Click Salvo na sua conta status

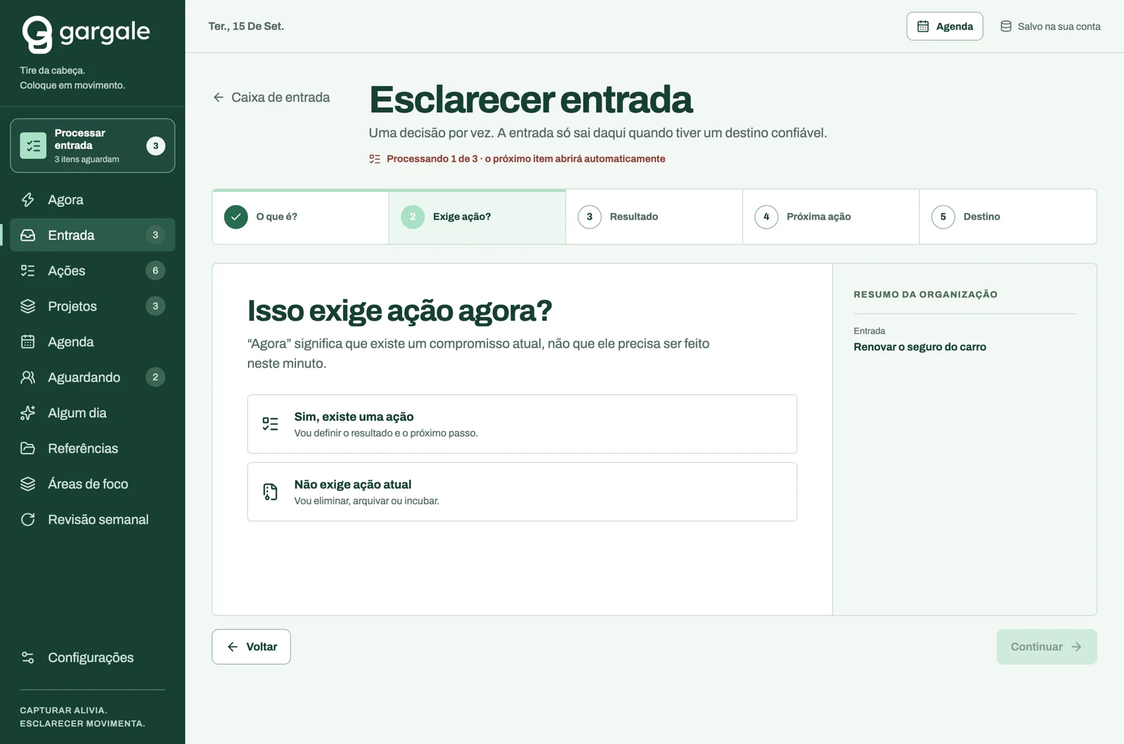pyautogui.click(x=1051, y=26)
